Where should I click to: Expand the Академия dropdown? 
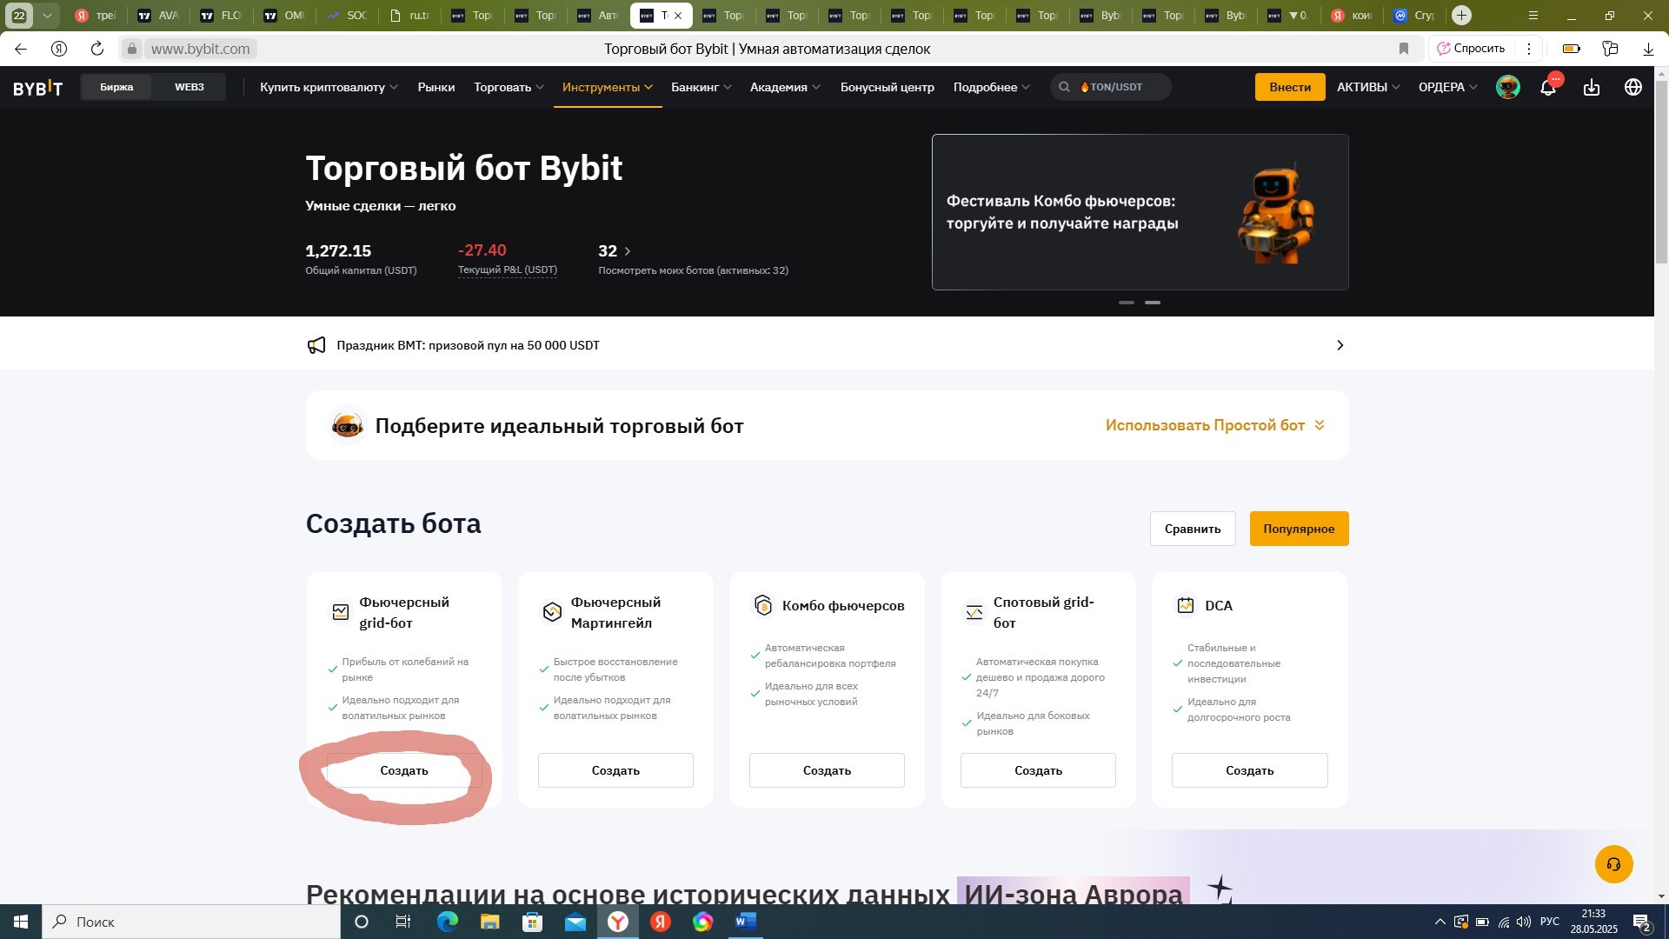[785, 87]
